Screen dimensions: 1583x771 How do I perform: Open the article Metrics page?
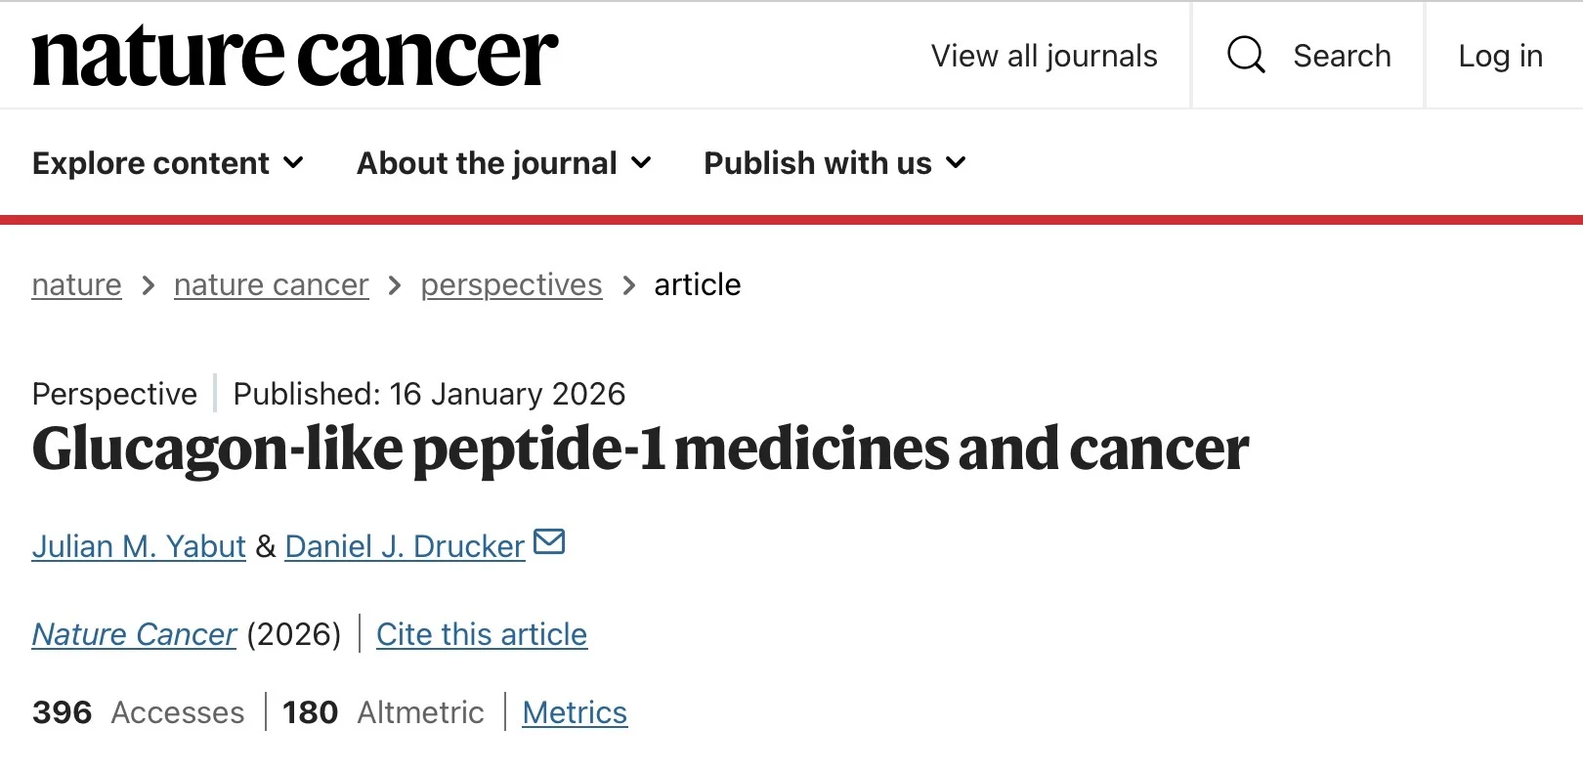pyautogui.click(x=575, y=712)
